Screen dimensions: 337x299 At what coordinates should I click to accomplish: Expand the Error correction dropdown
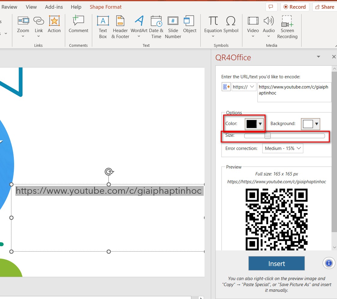tap(283, 148)
